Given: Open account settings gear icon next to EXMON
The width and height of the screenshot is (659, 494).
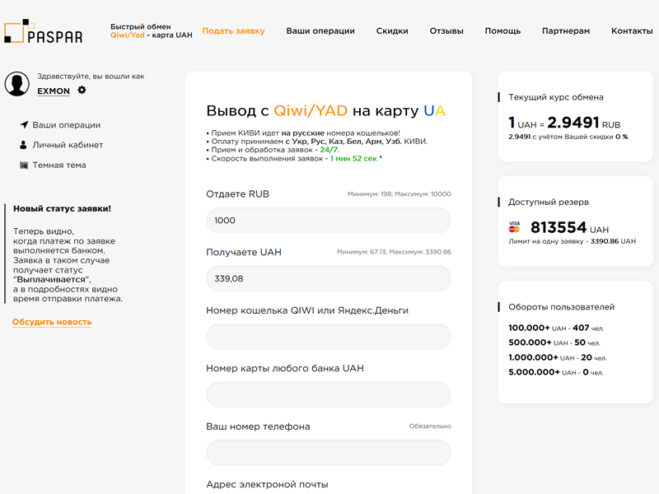Looking at the screenshot, I should click(x=82, y=90).
